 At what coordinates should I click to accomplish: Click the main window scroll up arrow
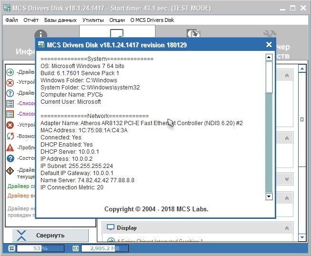coord(302,69)
